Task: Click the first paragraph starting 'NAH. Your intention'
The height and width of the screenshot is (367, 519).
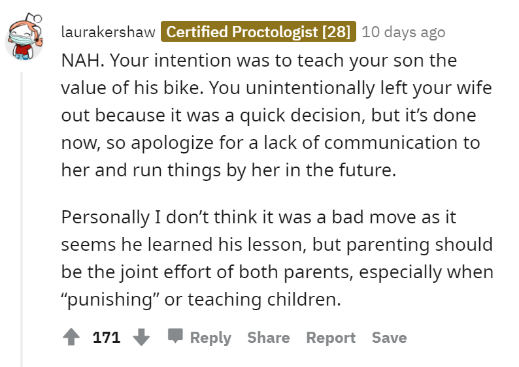Action: click(x=276, y=115)
